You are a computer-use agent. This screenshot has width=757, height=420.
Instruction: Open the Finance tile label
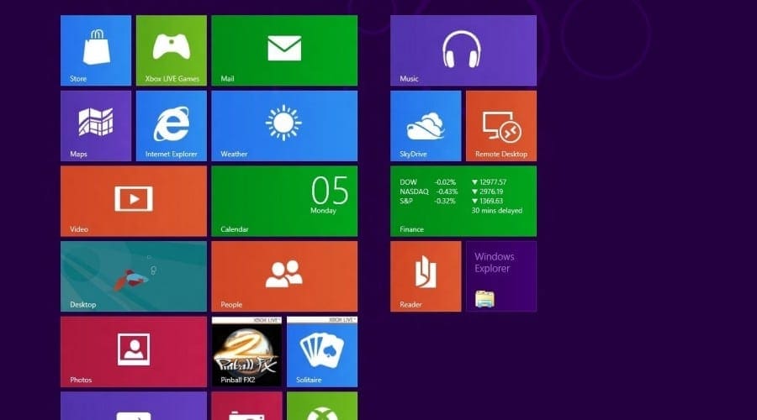pyautogui.click(x=411, y=229)
